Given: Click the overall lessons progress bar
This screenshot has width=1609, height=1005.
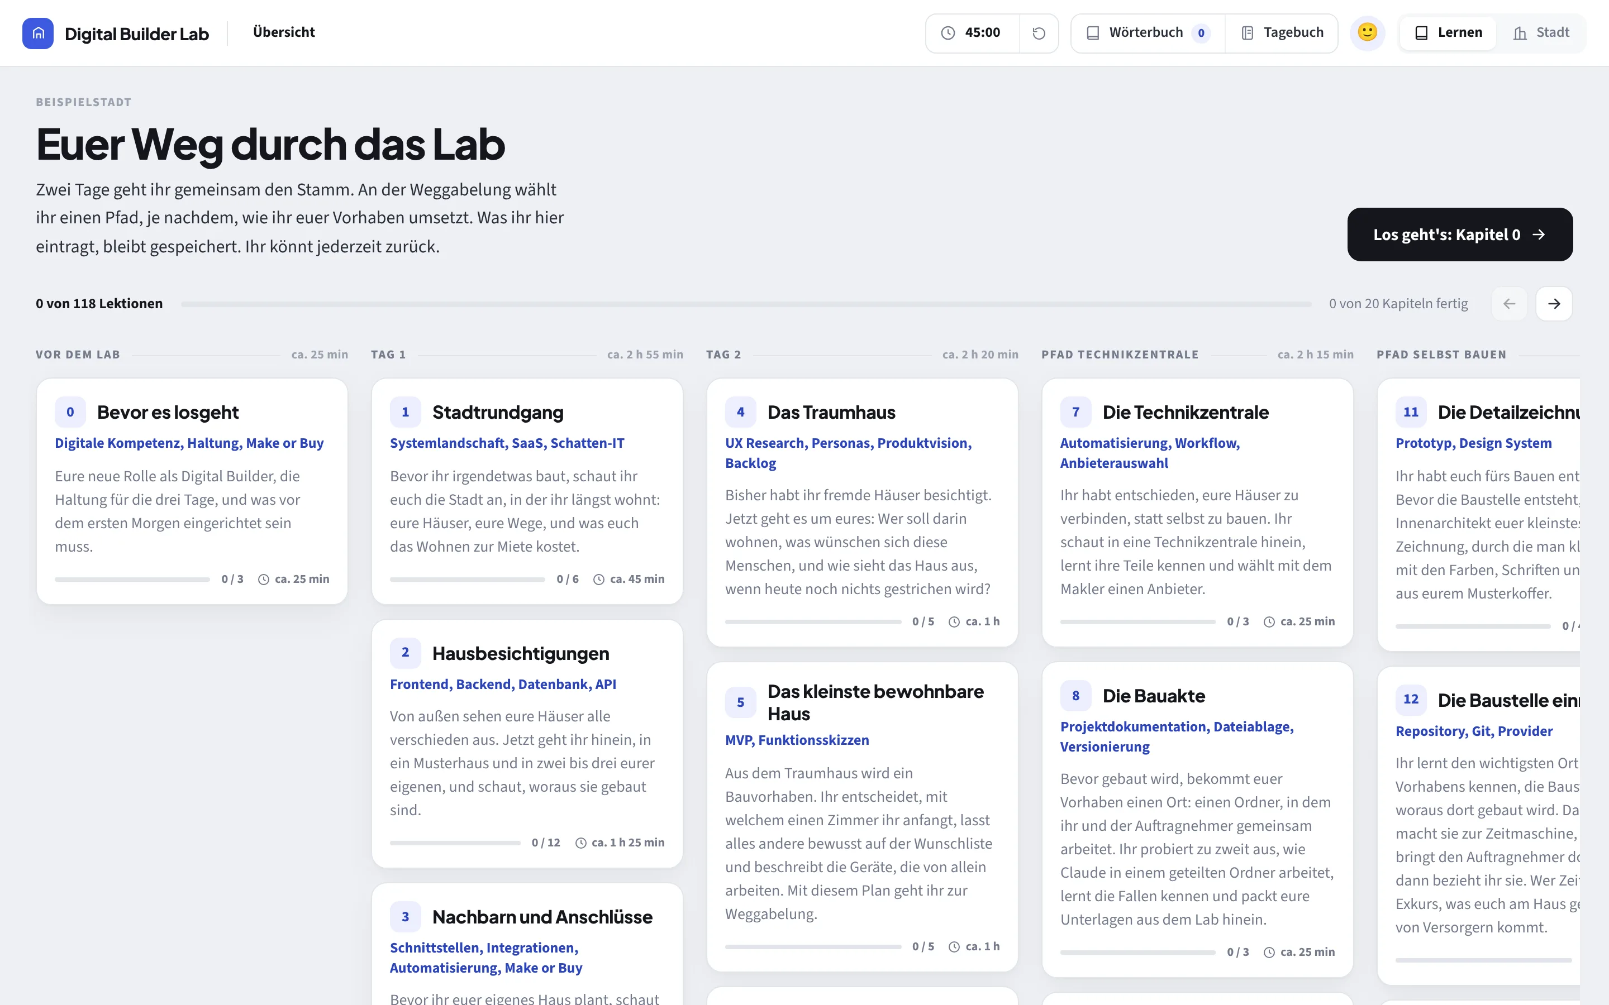Looking at the screenshot, I should click(x=746, y=304).
